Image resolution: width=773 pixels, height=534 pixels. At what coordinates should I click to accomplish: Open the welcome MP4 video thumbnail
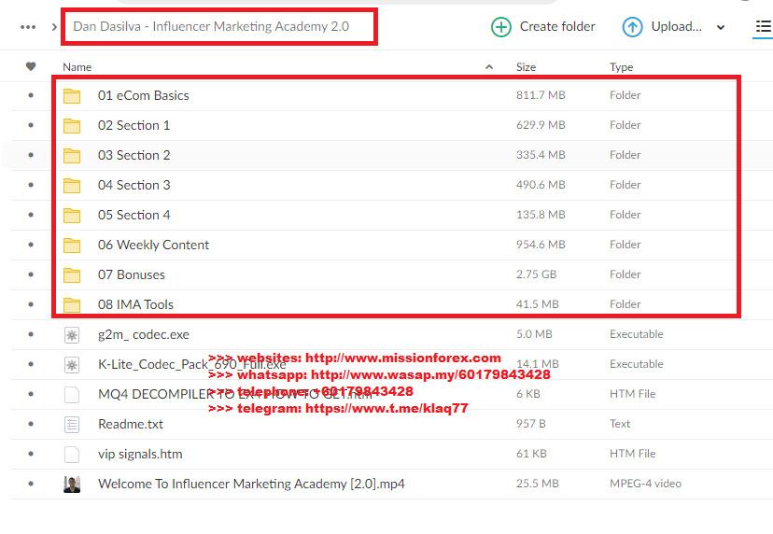[72, 484]
